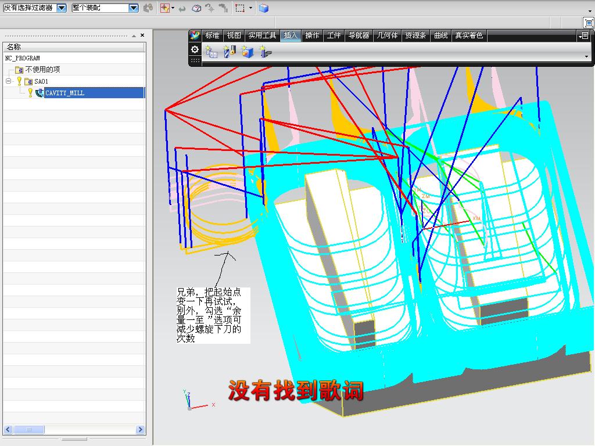The height and width of the screenshot is (446, 595).
Task: Click the snap point selection icon
Action: point(164,8)
